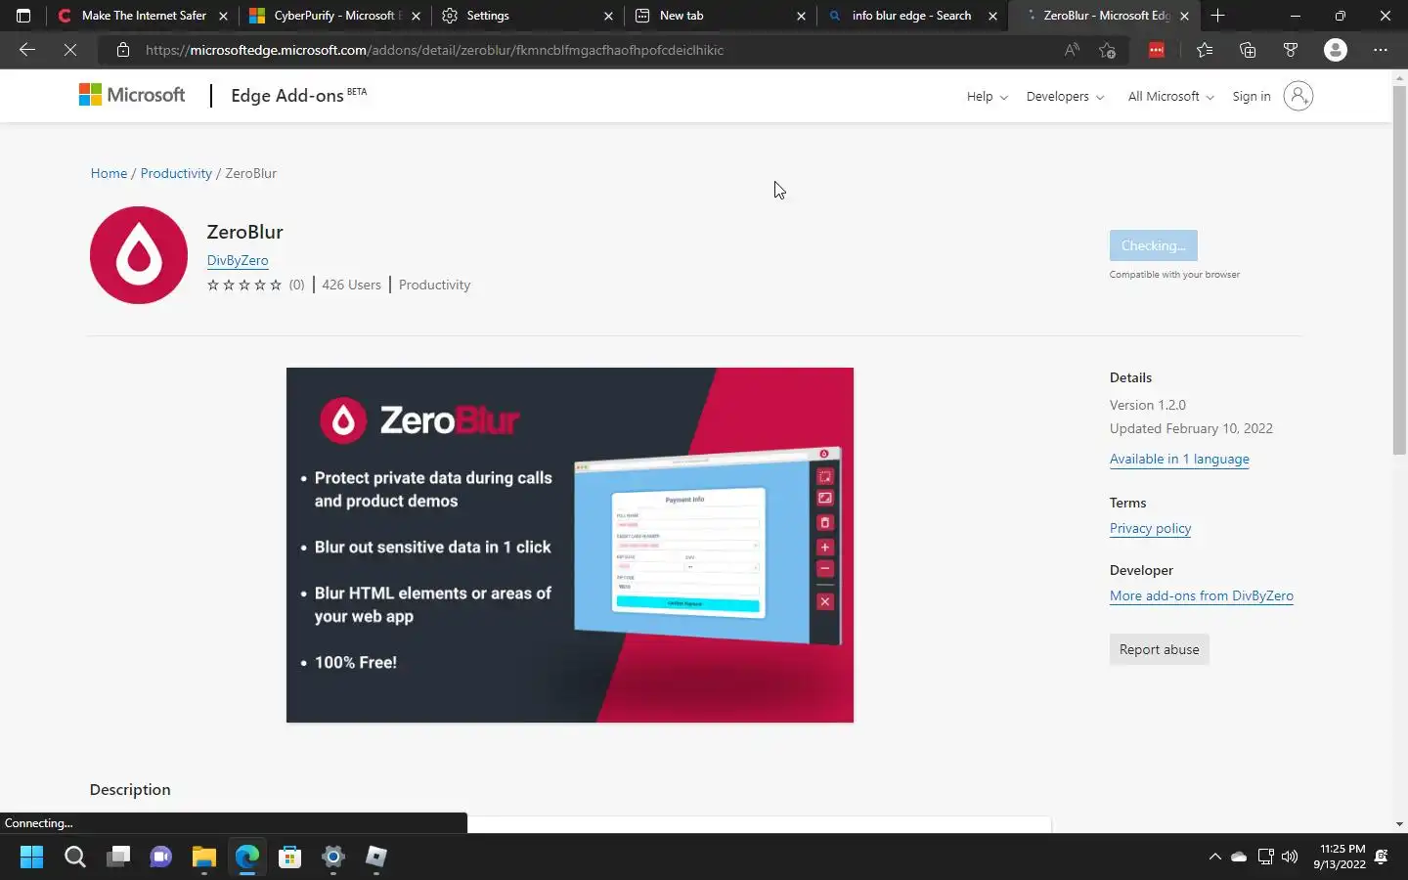Open Browser essentials icon

tap(1291, 50)
